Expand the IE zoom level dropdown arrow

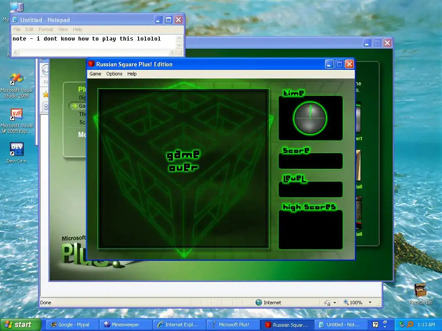click(370, 303)
